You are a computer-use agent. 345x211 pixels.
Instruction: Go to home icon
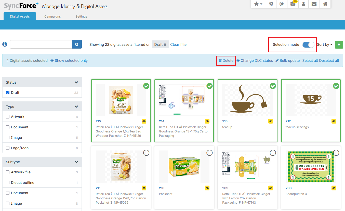(x=325, y=4)
